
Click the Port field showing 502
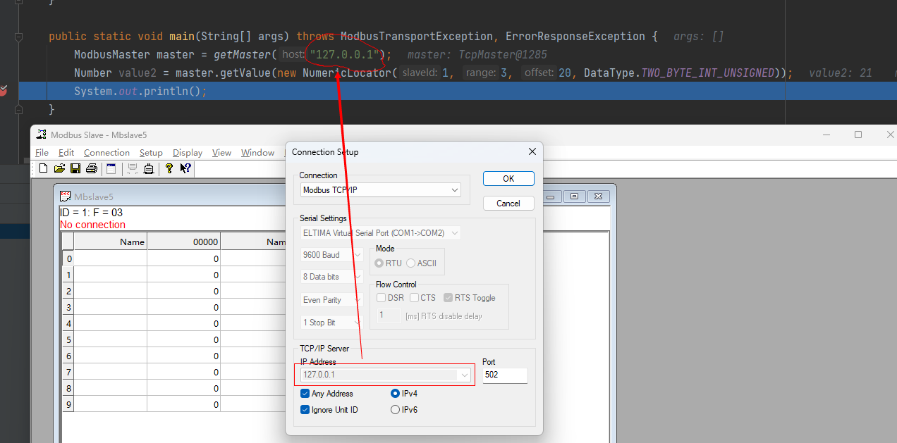point(505,375)
